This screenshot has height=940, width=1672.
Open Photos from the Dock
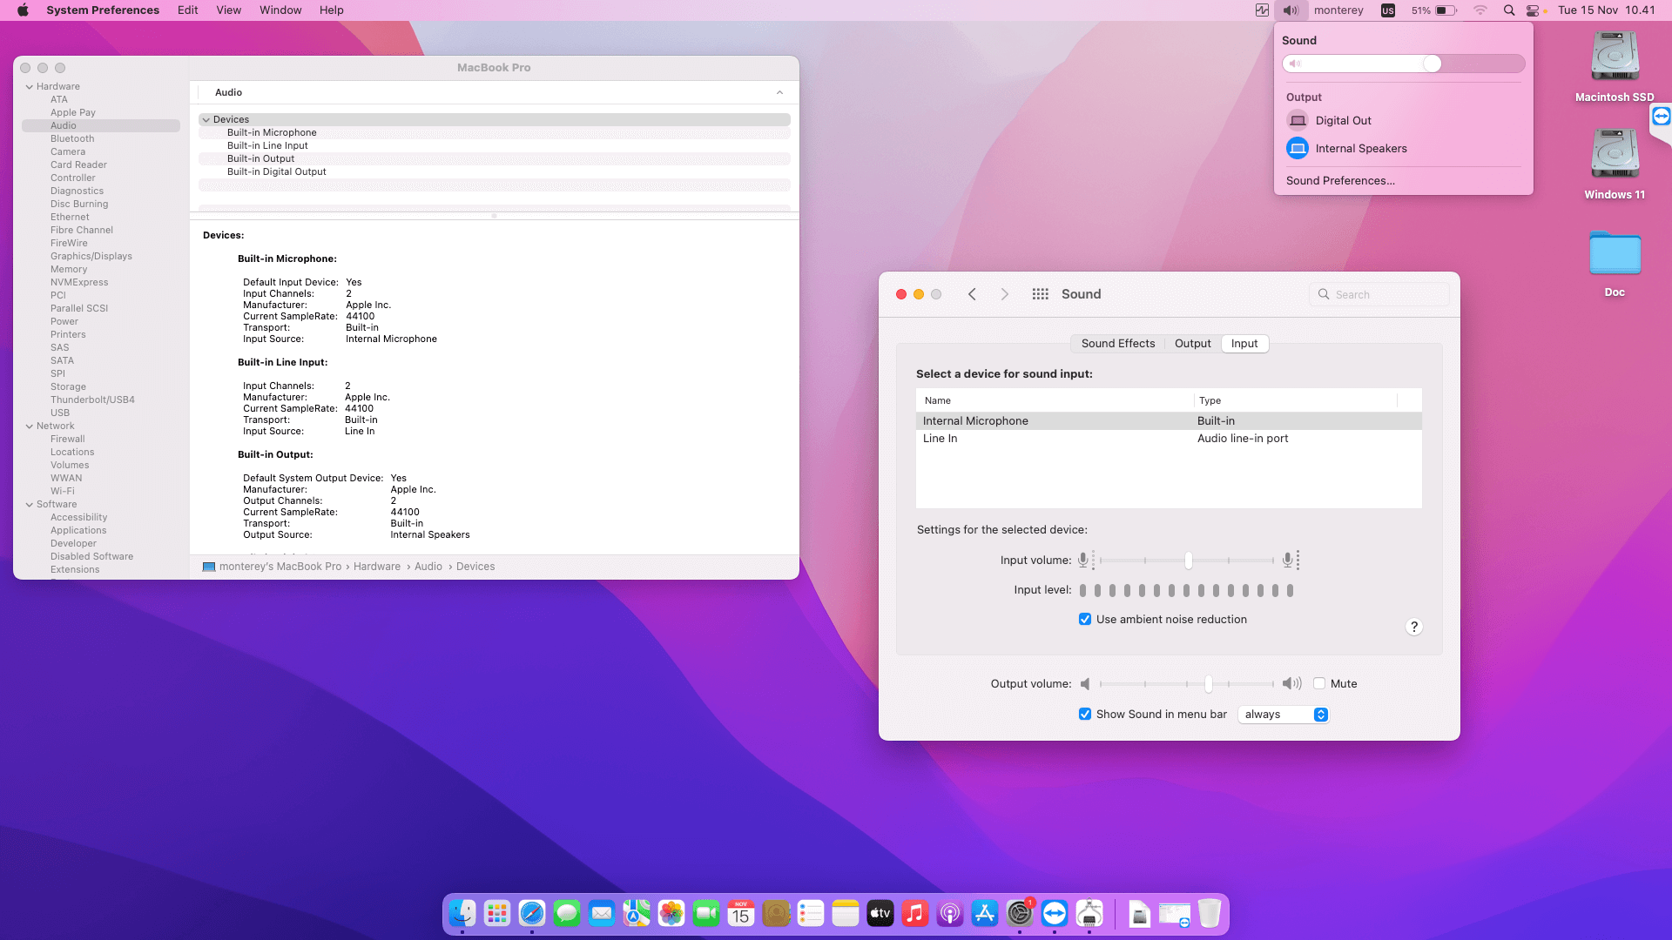[x=671, y=914]
